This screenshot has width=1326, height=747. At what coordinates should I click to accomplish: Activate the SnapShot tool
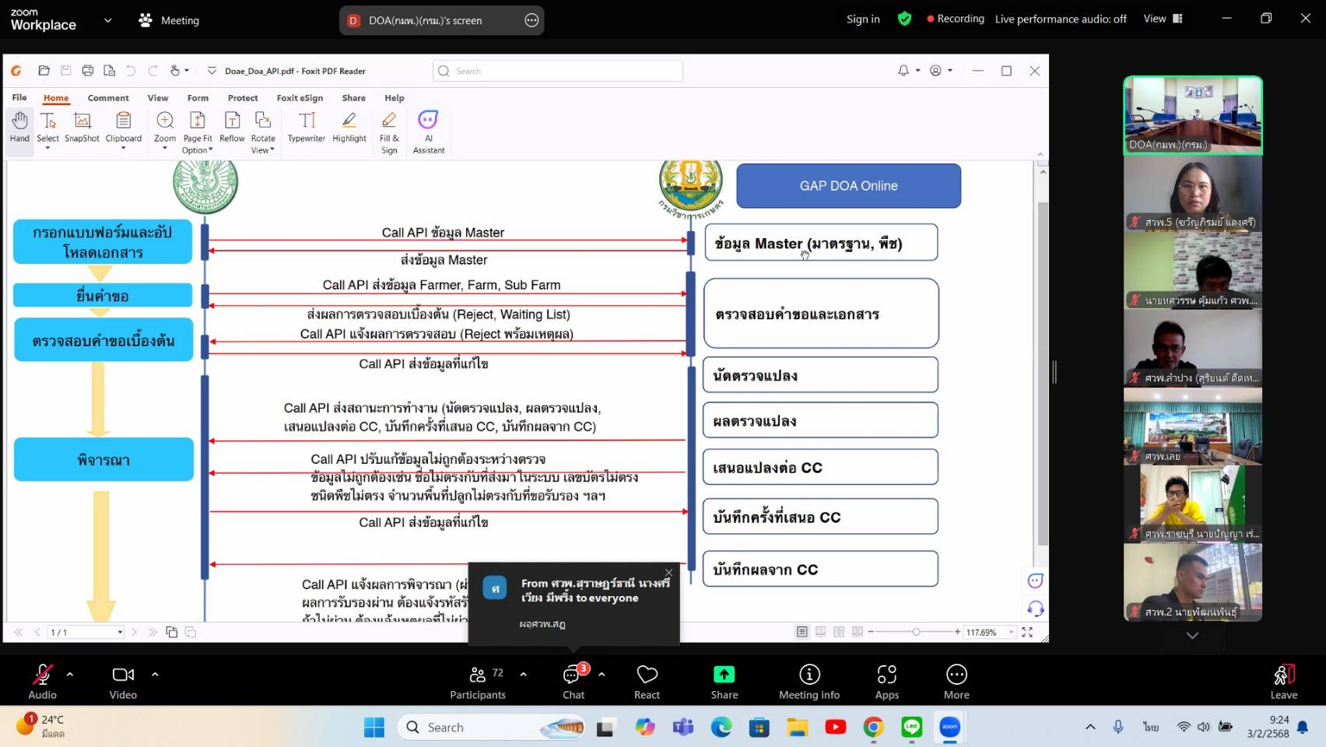point(82,127)
